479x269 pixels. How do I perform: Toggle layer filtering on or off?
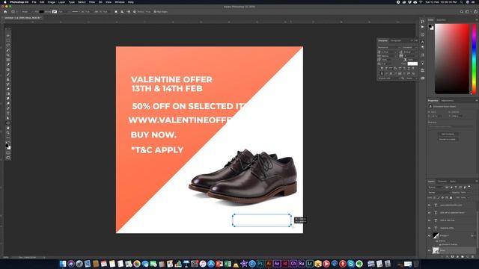pos(469,186)
